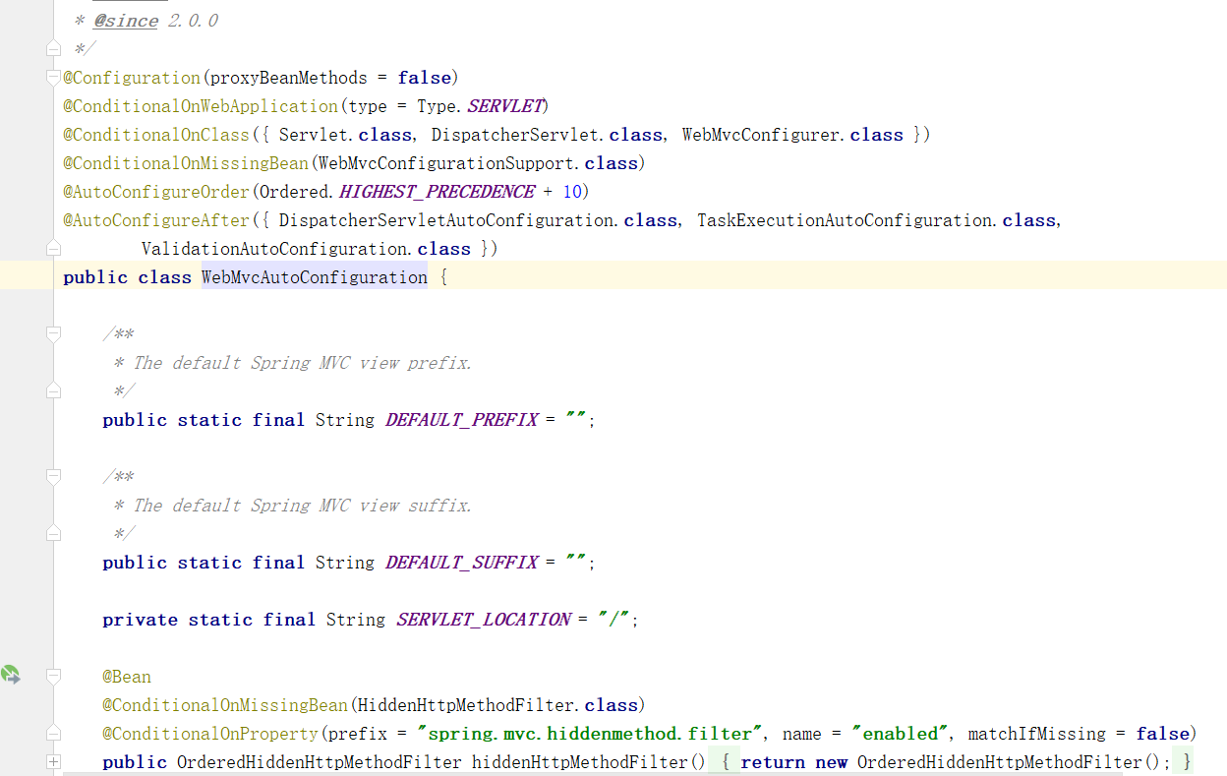Screen dimensions: 1227x776
Task: Click fold end marker below view suffix comment
Action: pos(53,533)
